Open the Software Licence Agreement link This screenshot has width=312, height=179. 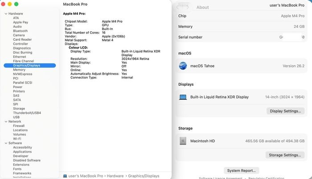[220, 178]
